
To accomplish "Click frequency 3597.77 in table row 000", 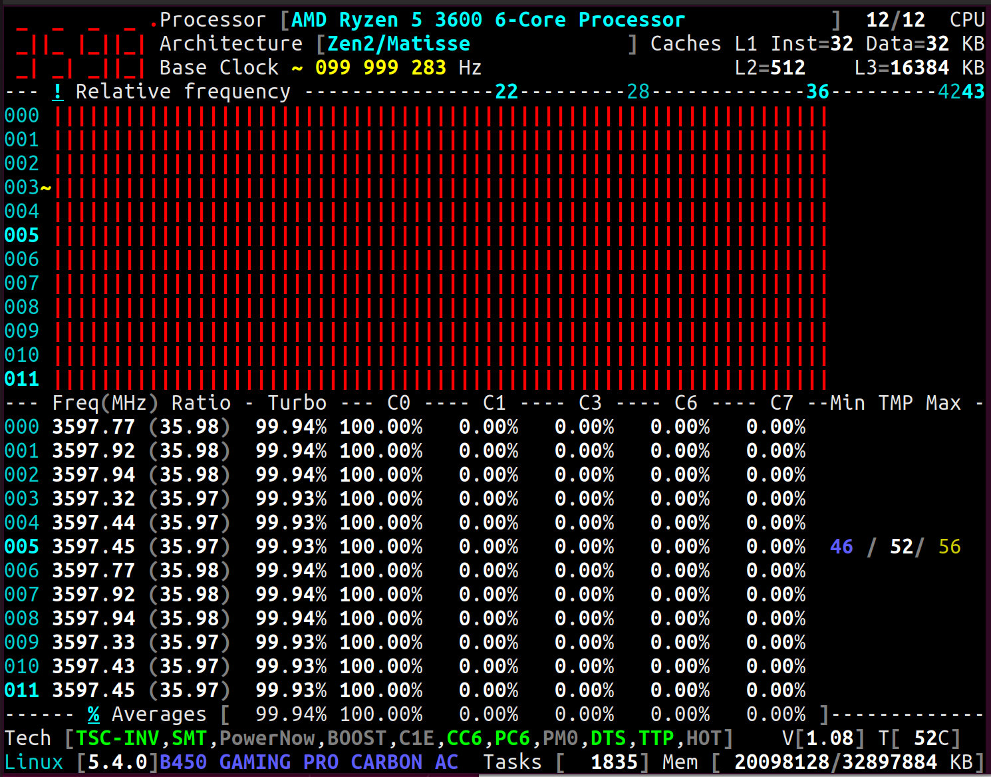I will pyautogui.click(x=94, y=427).
